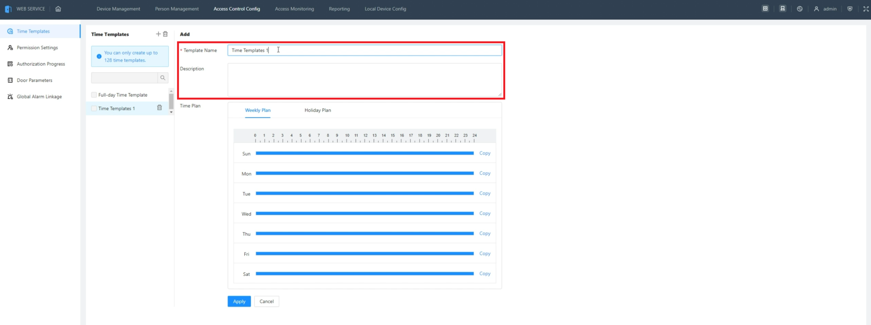The height and width of the screenshot is (325, 871).
Task: Click the Cancel button
Action: 267,301
